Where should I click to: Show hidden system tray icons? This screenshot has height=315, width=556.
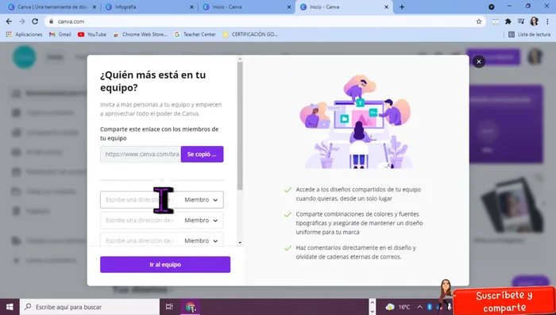click(419, 307)
